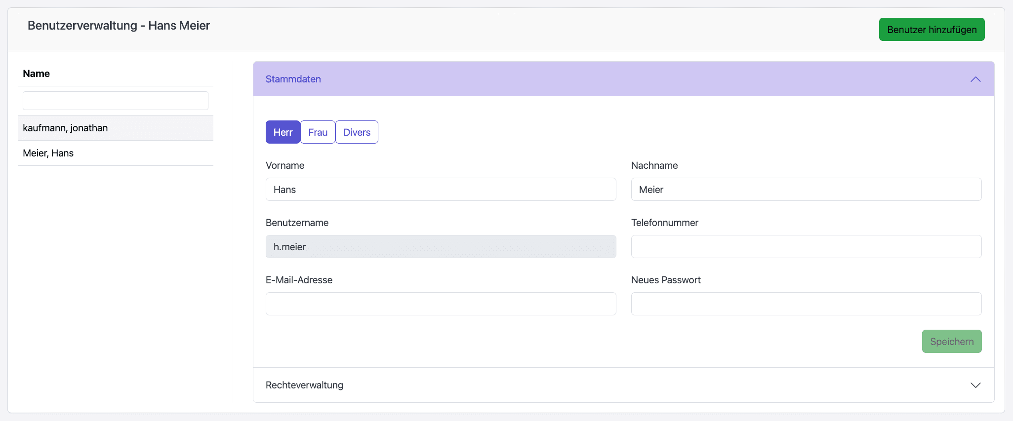Select the Frau salutation option
This screenshot has width=1013, height=421.
point(318,132)
